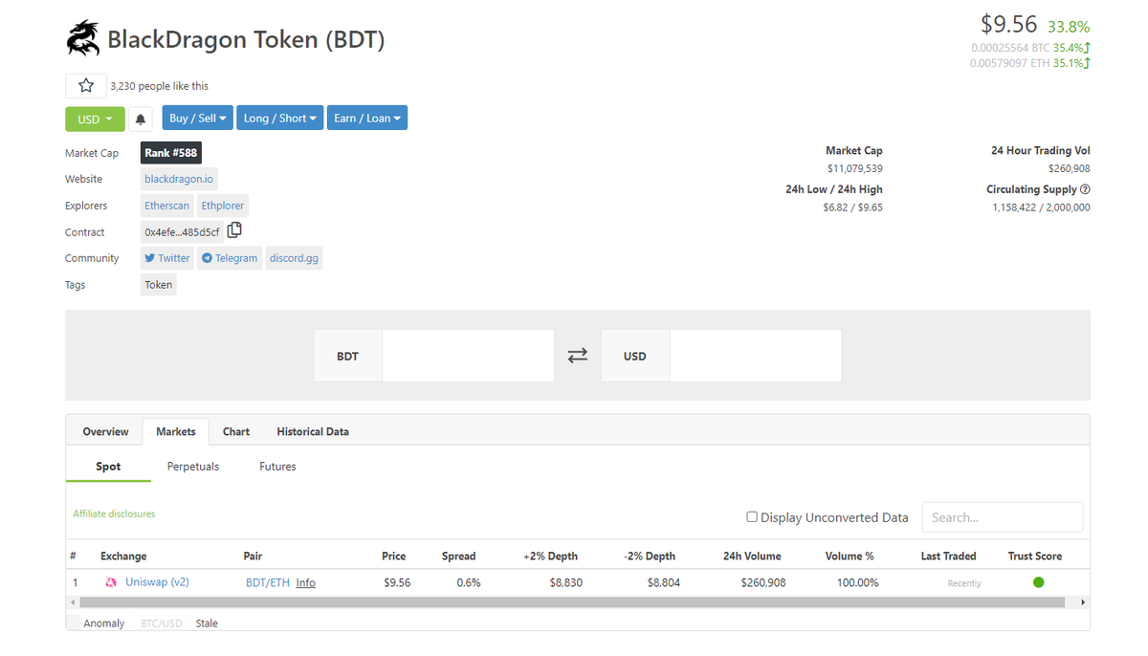Open the Uniswap (v2) exchange link
Viewport: 1148px width, 656px height.
click(x=157, y=581)
